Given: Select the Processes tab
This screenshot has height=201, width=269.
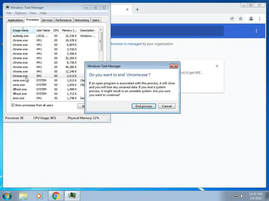Looking at the screenshot, I should coord(32,20).
